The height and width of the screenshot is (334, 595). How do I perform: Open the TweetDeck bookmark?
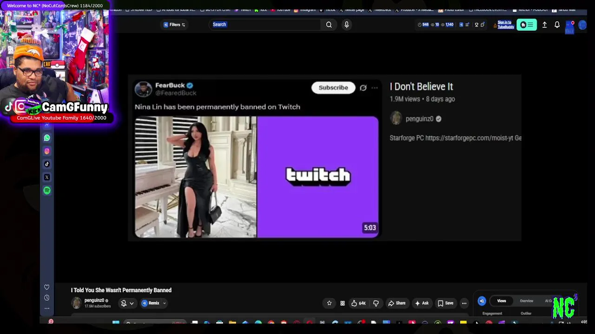coord(380,10)
